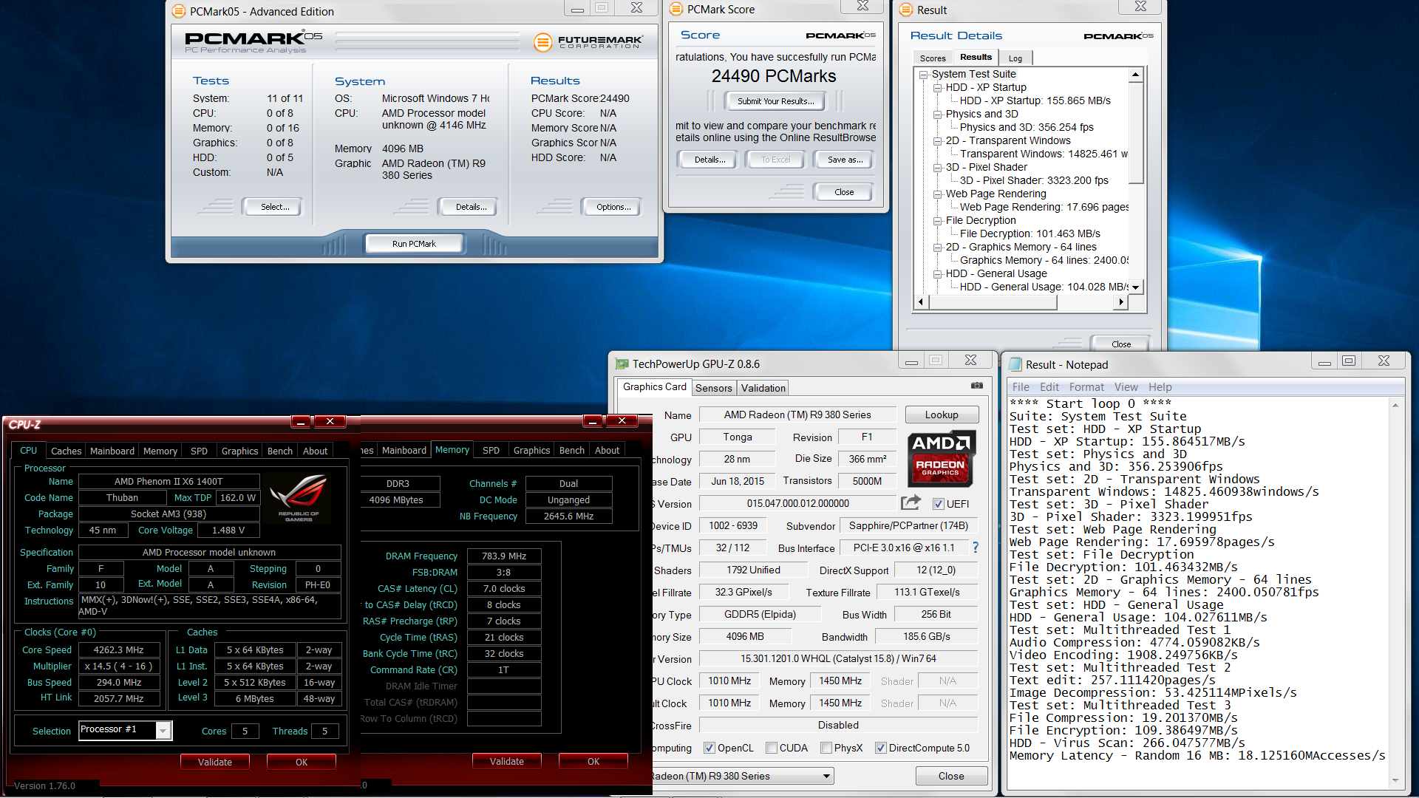This screenshot has height=798, width=1419.
Task: Open the Edit menu in Notepad
Action: pos(1049,387)
